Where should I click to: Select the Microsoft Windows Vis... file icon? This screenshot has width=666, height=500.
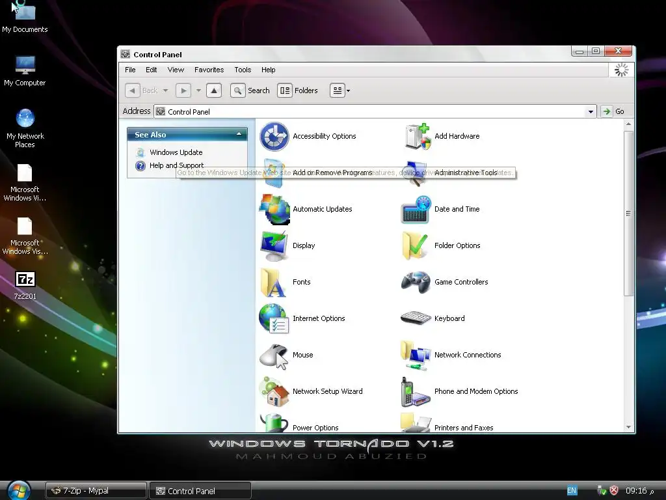click(25, 236)
